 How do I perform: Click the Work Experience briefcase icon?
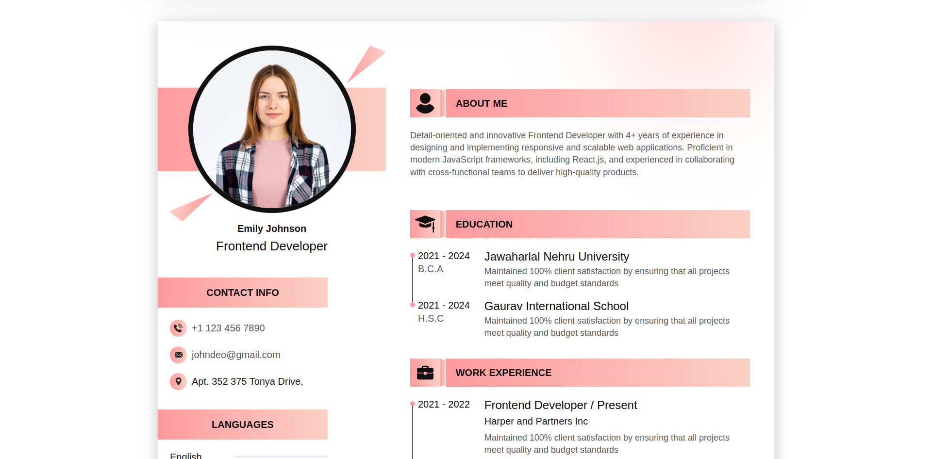coord(425,373)
